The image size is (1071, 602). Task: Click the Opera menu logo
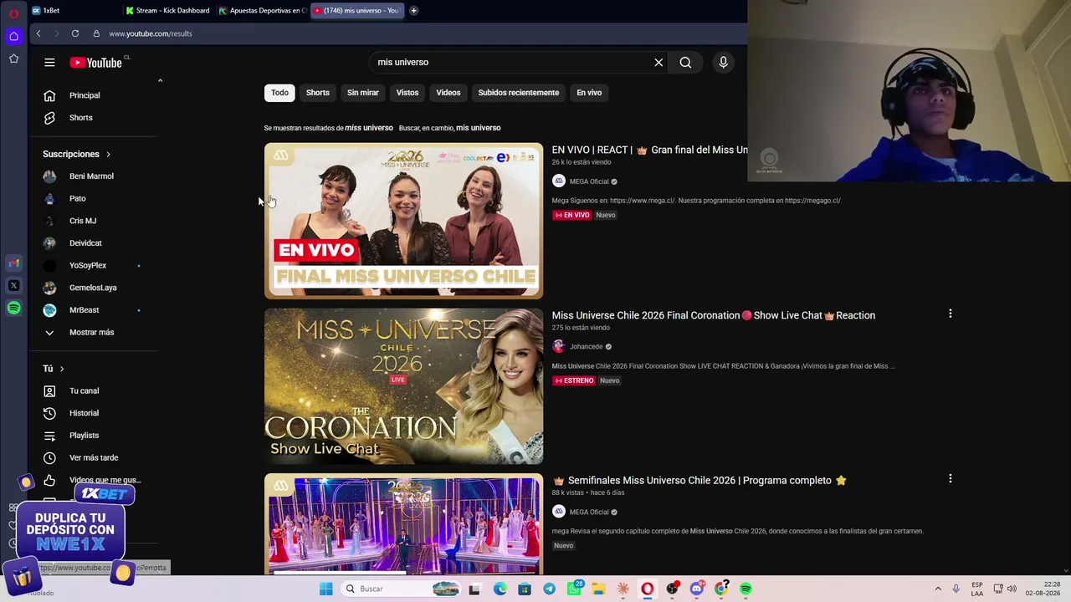click(14, 13)
